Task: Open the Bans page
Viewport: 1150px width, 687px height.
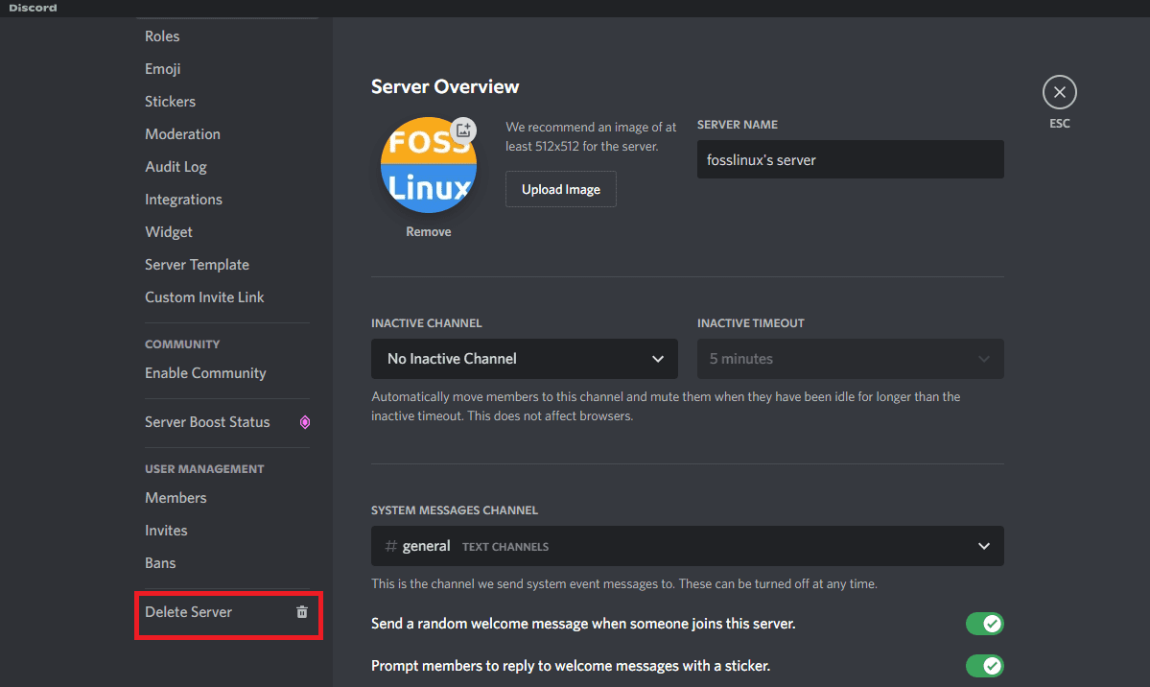Action: (160, 563)
